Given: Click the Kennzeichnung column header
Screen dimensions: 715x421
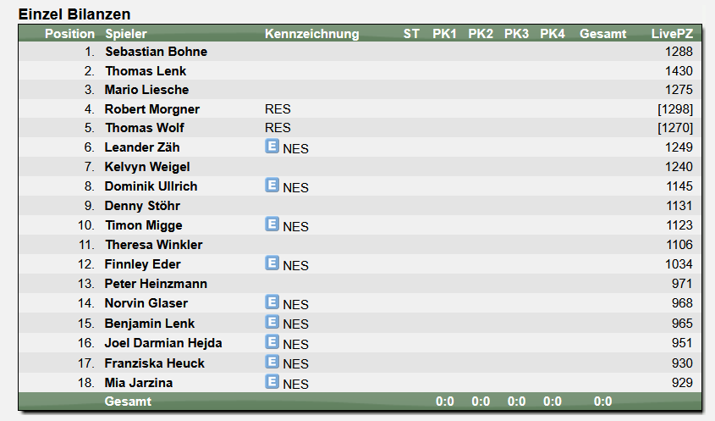Looking at the screenshot, I should point(312,34).
